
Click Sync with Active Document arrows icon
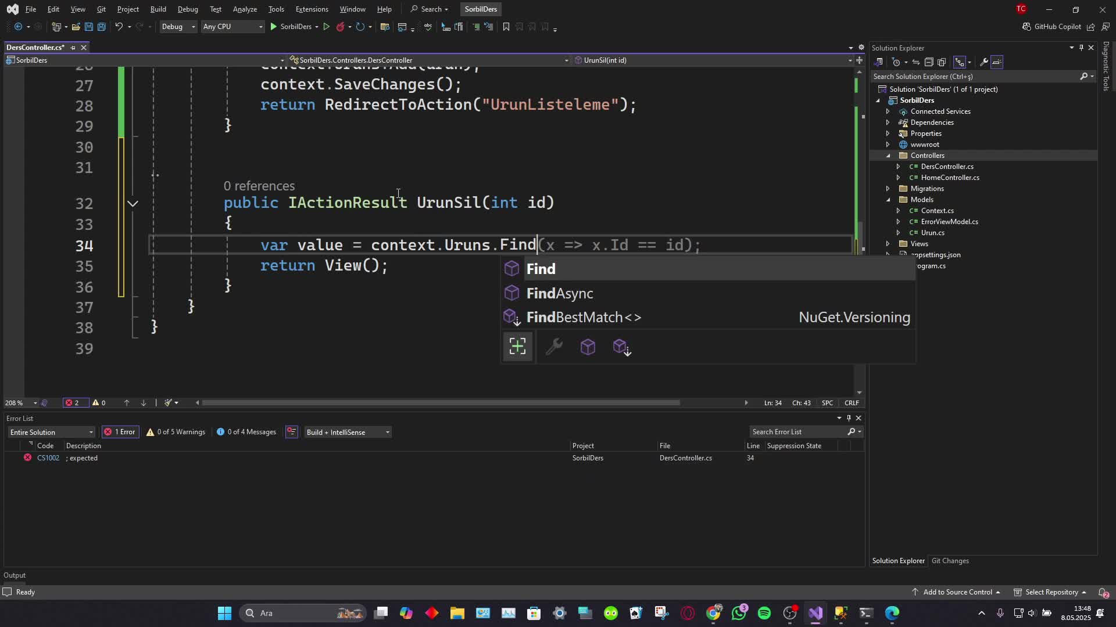[915, 62]
